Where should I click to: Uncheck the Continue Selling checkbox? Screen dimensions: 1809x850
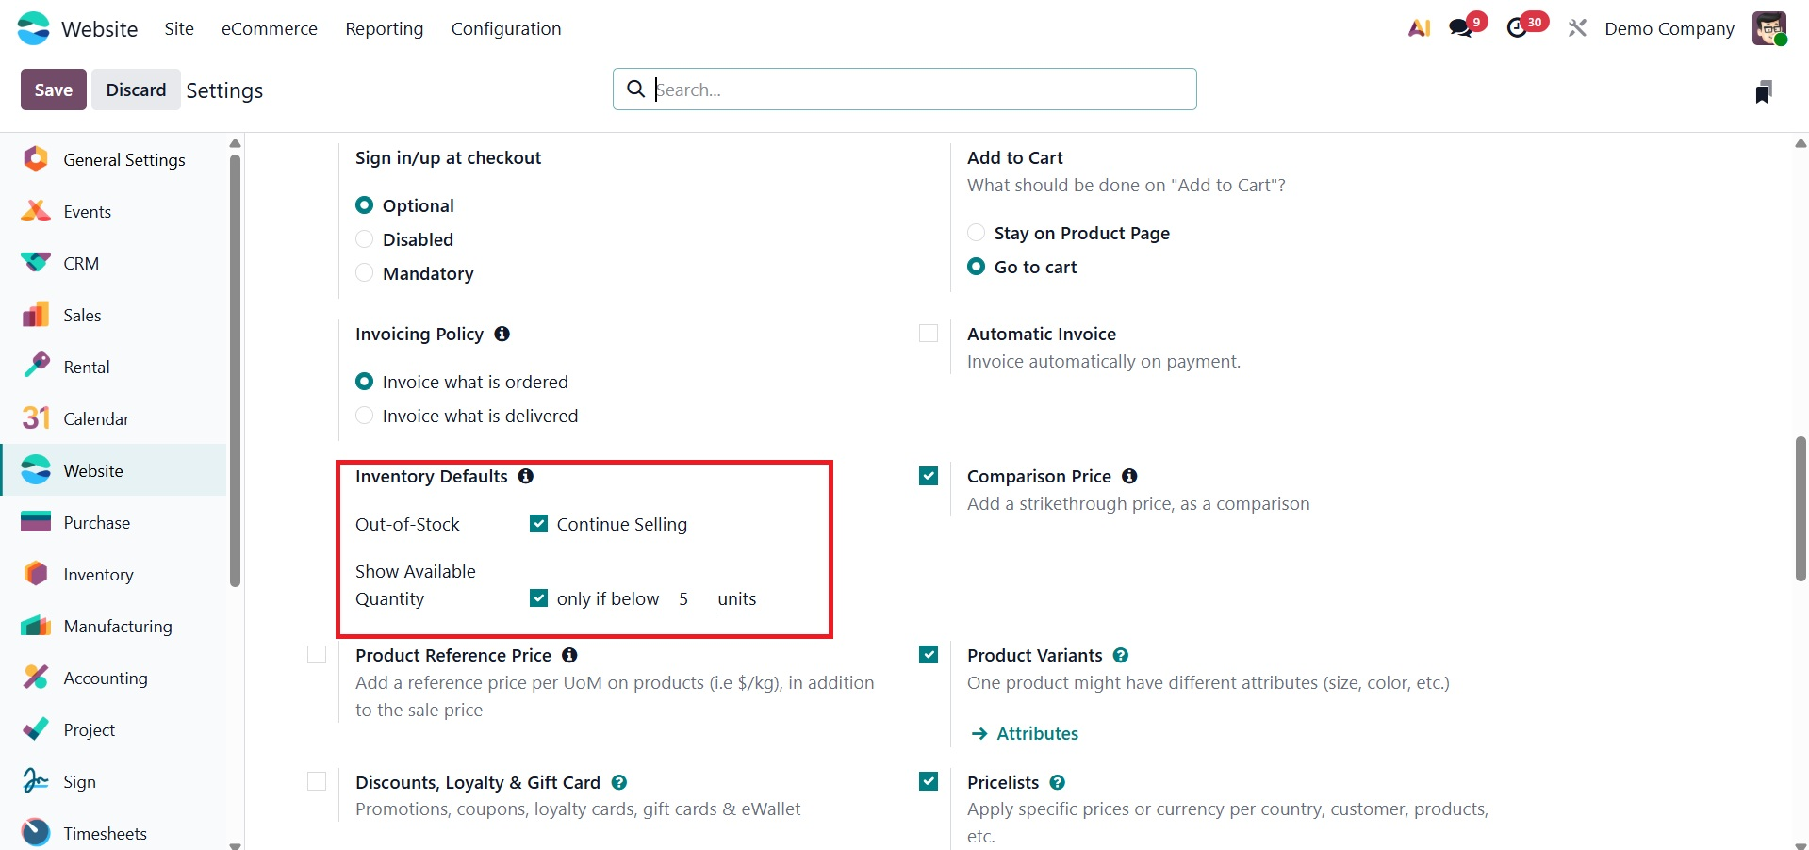(539, 524)
